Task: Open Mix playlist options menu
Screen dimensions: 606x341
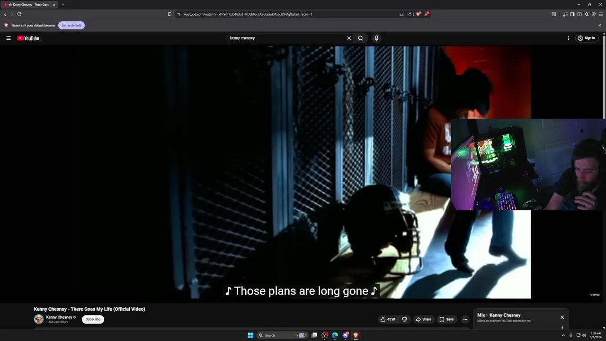Action: pyautogui.click(x=562, y=327)
